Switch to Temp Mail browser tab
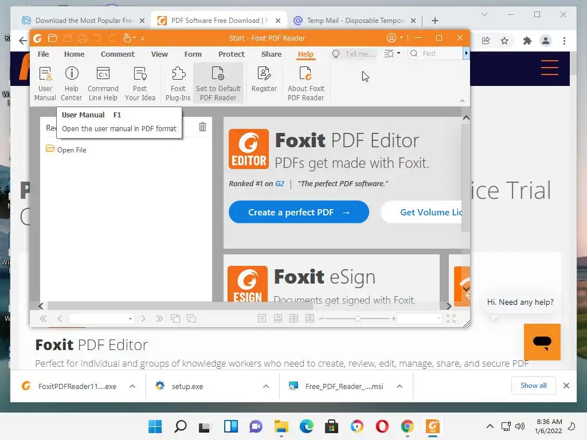Screen dimensions: 587x440 coord(355,21)
